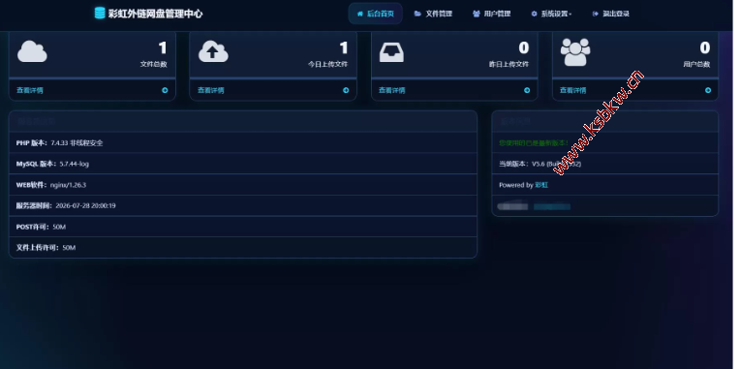This screenshot has height=369, width=740.
Task: Click the folder icon beside 文件管理
Action: (x=417, y=14)
